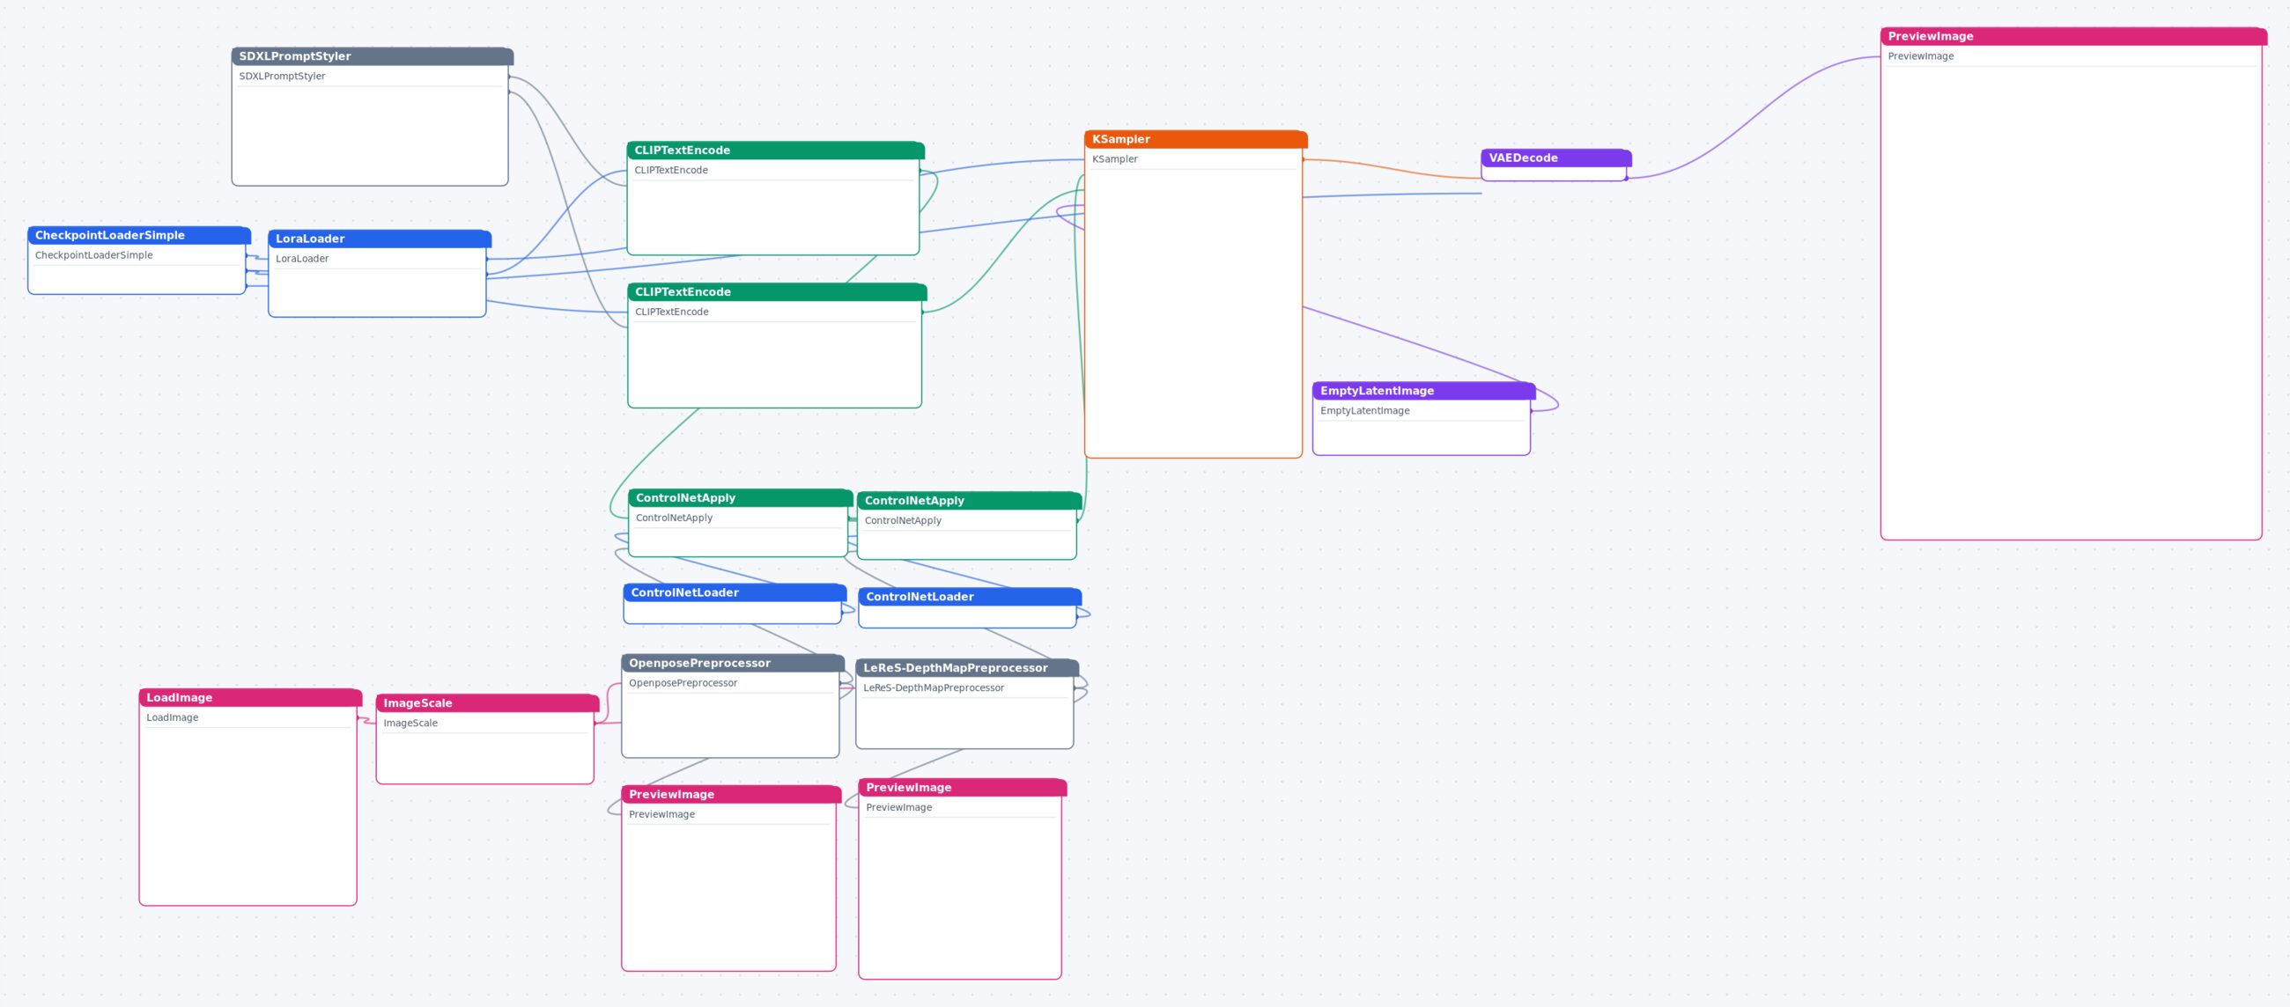Click the orange KSampler node header
The height and width of the screenshot is (1007, 2290).
click(1196, 139)
